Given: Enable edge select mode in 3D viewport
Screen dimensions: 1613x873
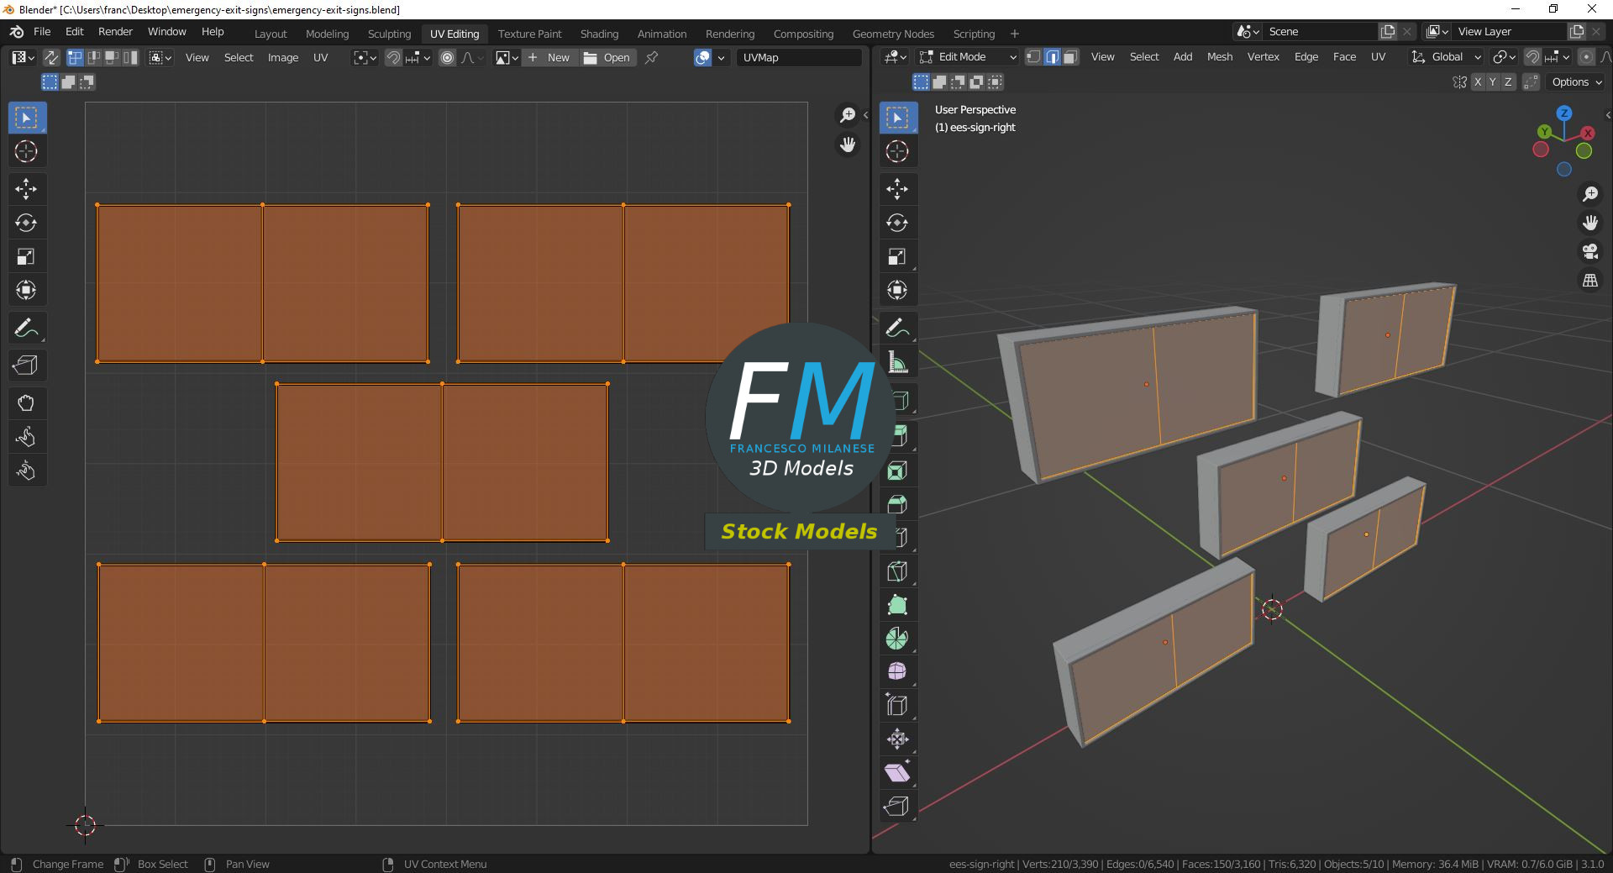Looking at the screenshot, I should pos(1052,57).
